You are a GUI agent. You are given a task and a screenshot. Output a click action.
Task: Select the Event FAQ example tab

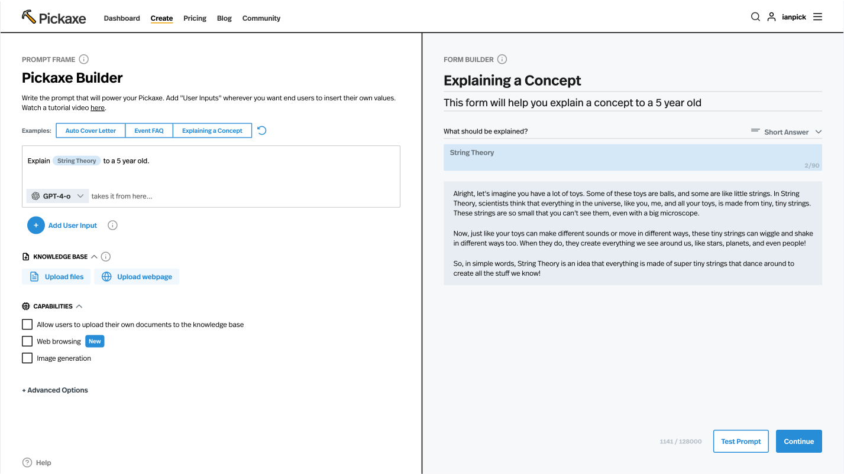click(149, 130)
